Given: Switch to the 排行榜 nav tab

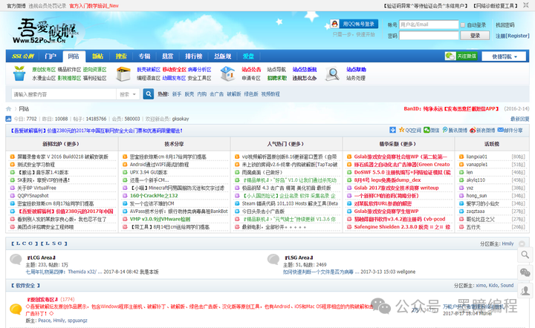Looking at the screenshot, I should [193, 56].
